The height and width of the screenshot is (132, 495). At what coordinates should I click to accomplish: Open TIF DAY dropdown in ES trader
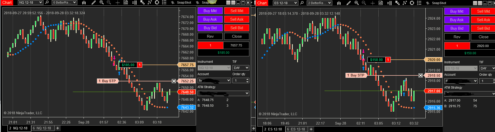(487, 68)
